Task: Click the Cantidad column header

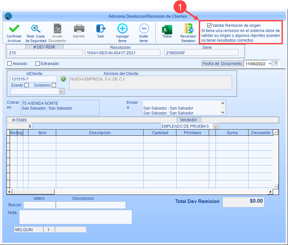Action: [x=160, y=133]
